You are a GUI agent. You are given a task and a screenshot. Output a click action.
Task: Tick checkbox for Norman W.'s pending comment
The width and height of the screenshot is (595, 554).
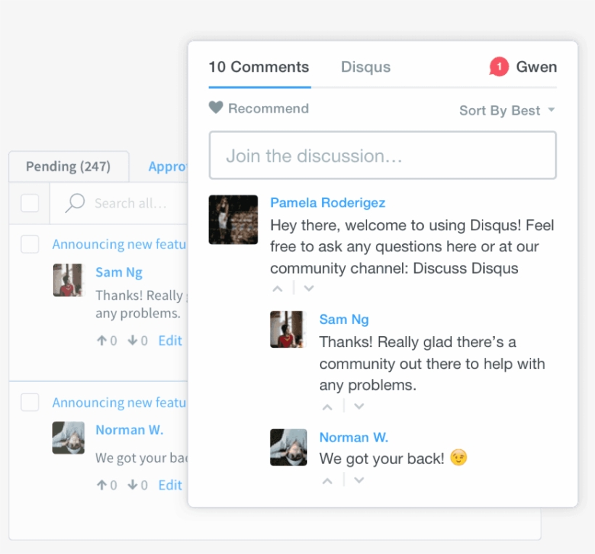[x=30, y=402]
